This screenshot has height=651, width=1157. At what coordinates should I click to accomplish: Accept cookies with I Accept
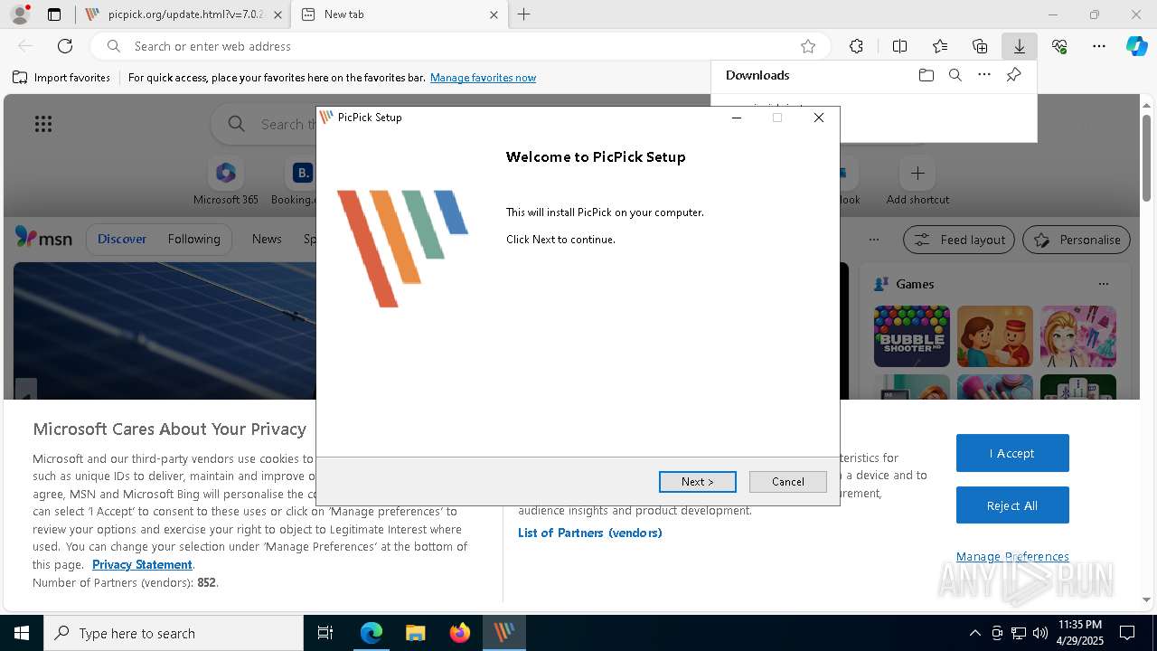coord(1012,453)
